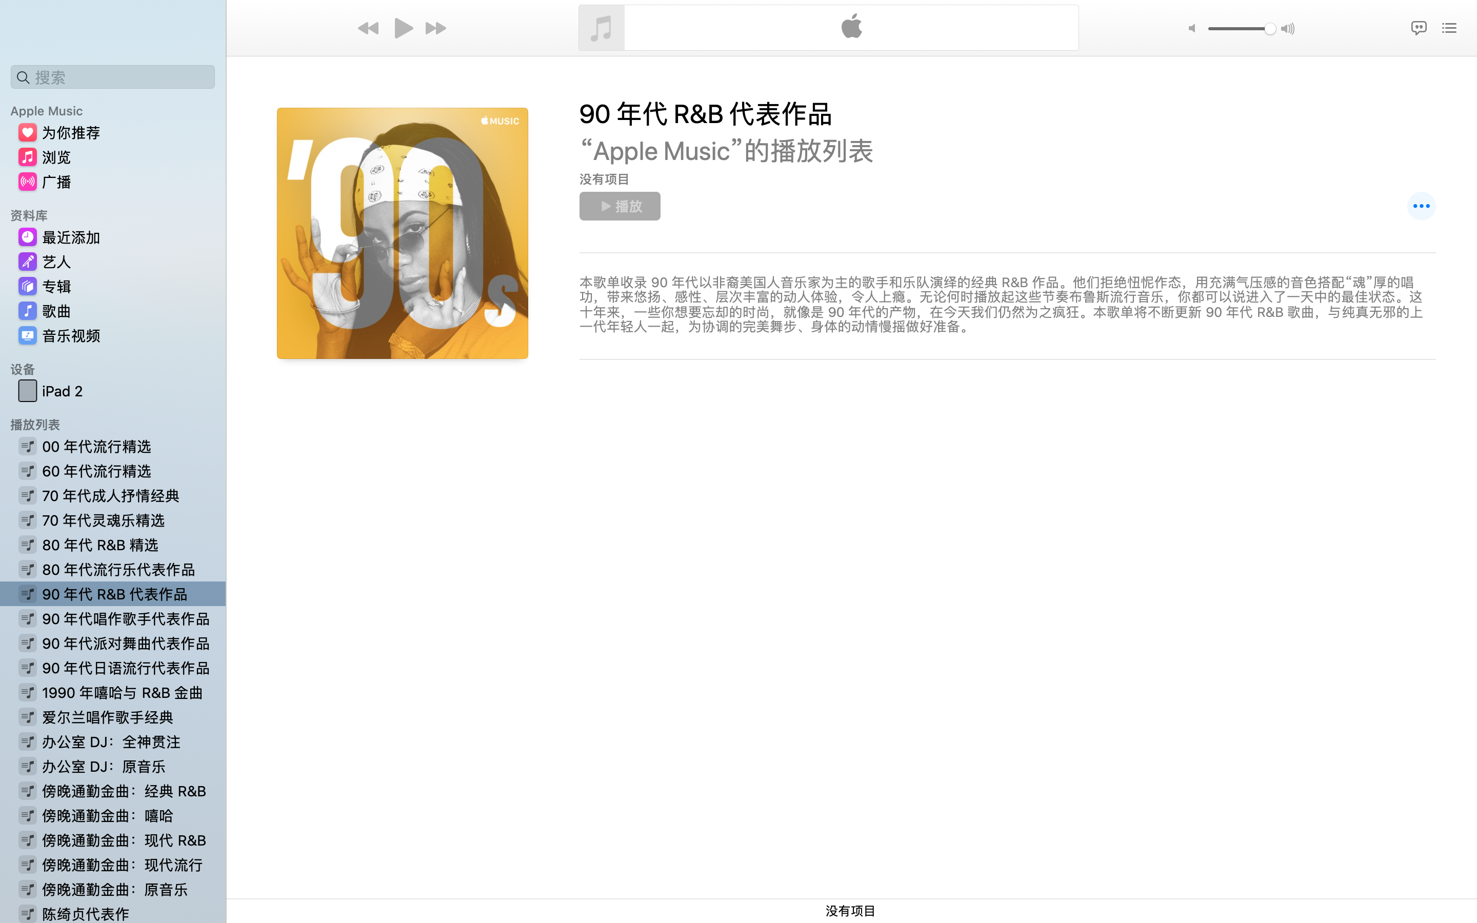Click into the 搜索 search field
Image resolution: width=1477 pixels, height=923 pixels.
(x=113, y=77)
